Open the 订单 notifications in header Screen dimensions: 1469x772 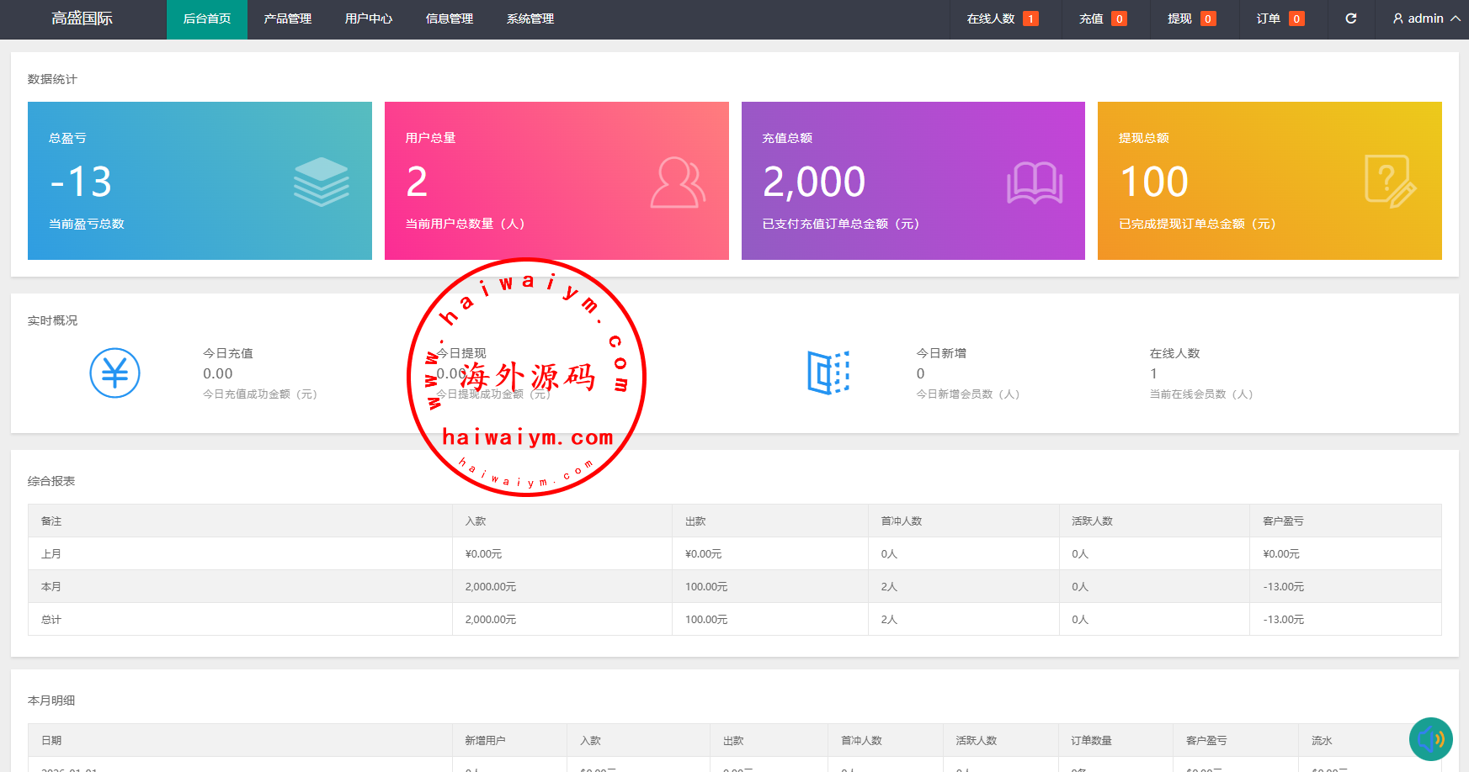point(1280,19)
